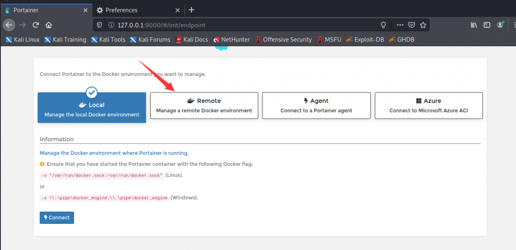Open the Kali Training bookmark
Screen dimensions: 516x250
(x=65, y=40)
